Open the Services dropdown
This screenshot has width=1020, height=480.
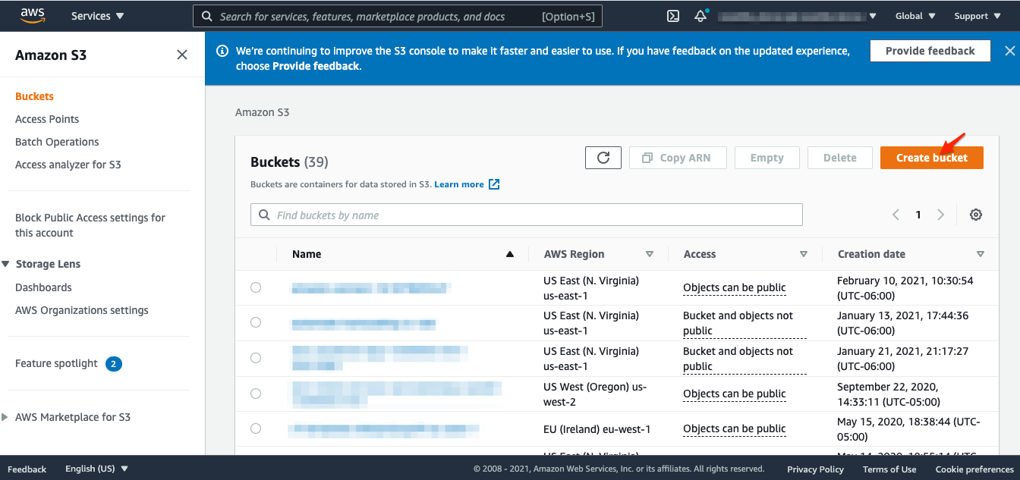tap(98, 16)
